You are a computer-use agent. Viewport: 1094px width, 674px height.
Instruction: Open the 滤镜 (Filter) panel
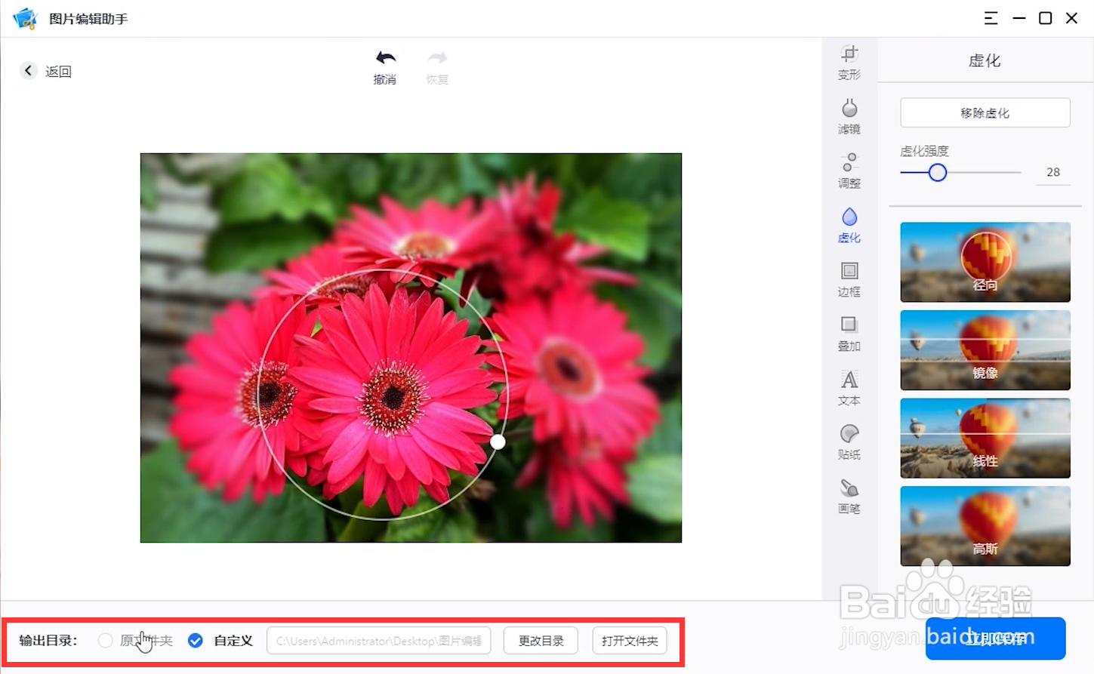point(849,118)
